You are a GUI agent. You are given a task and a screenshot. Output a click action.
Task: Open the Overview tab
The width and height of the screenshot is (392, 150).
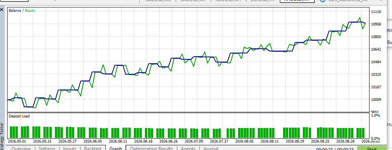click(21, 148)
